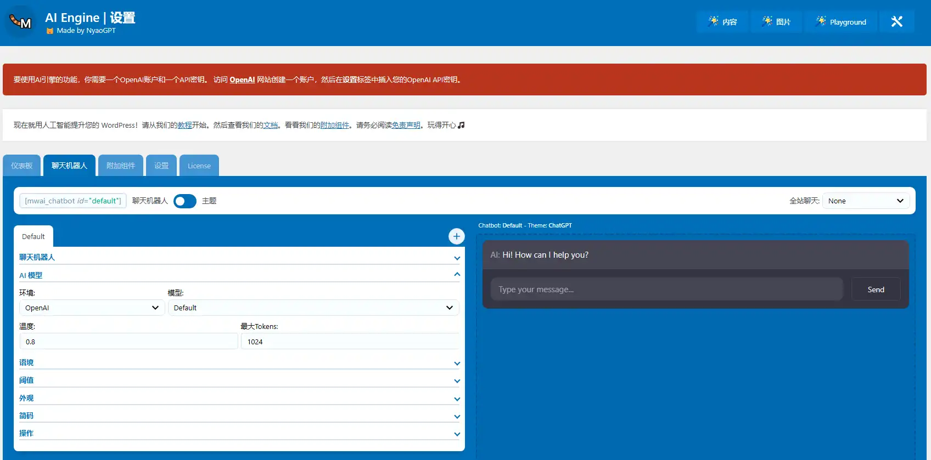Expand the 操作 section
Image resolution: width=931 pixels, height=460 pixels.
239,433
